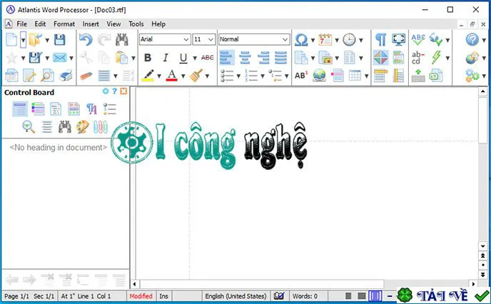
Task: Expand the underline style dropdown arrow
Action: pos(195,59)
